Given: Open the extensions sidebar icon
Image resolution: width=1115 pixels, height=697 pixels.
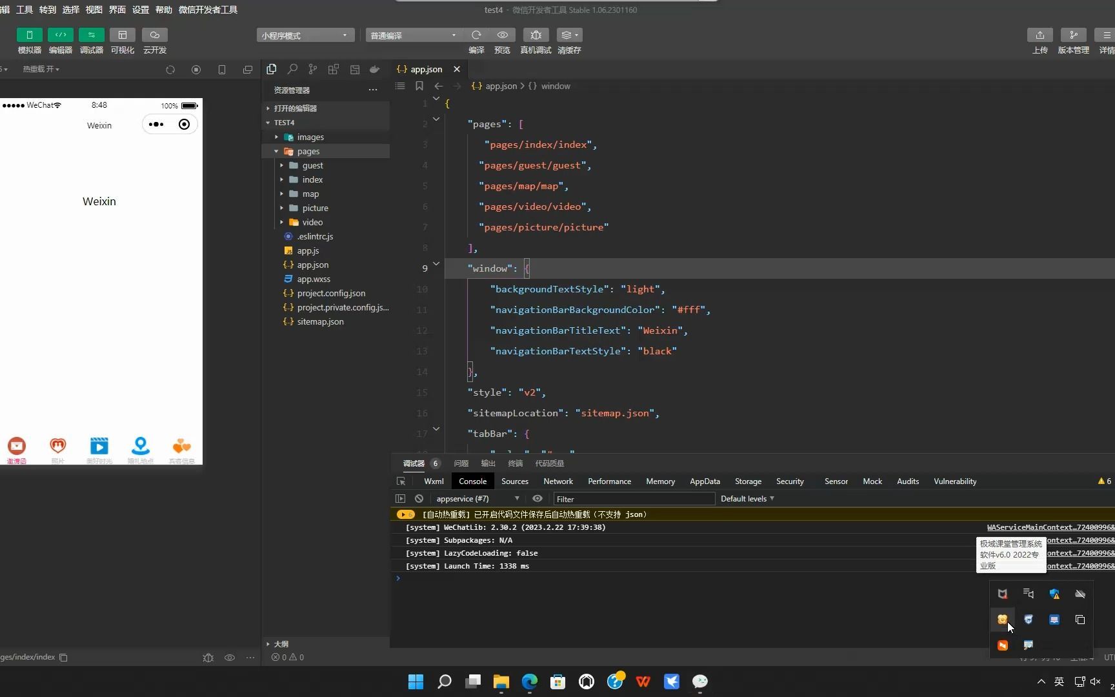Looking at the screenshot, I should point(334,69).
